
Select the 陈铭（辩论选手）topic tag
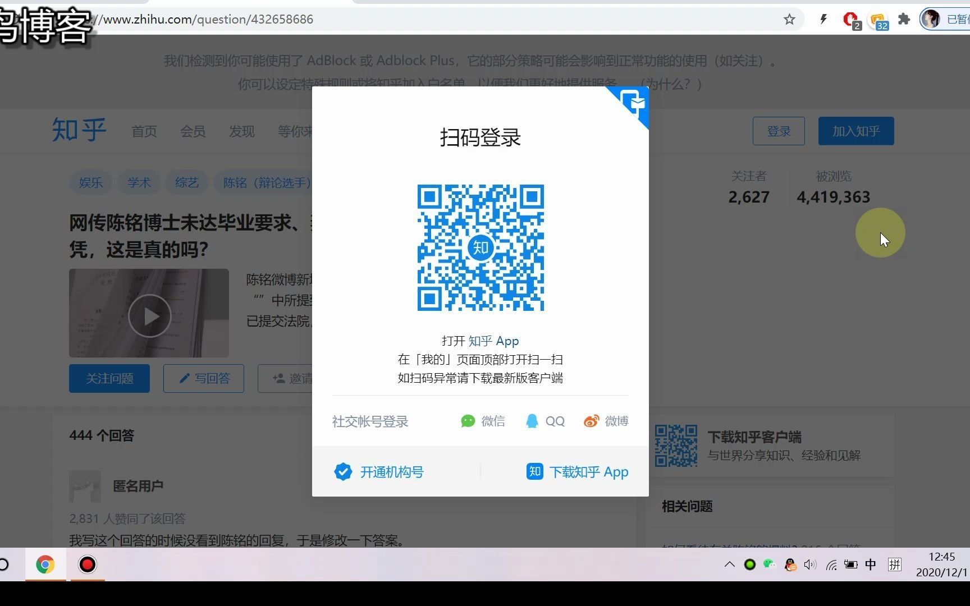coord(264,182)
